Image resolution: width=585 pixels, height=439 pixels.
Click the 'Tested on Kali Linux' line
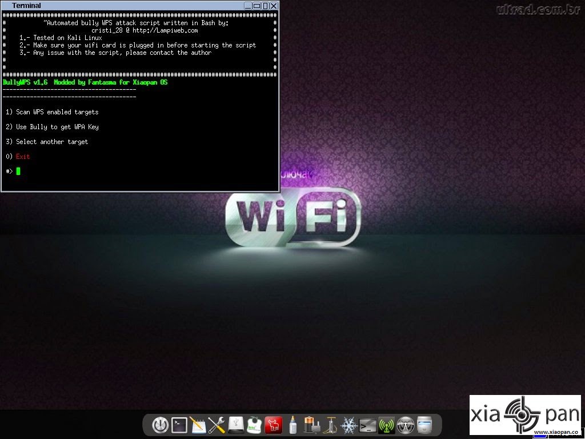click(x=61, y=38)
